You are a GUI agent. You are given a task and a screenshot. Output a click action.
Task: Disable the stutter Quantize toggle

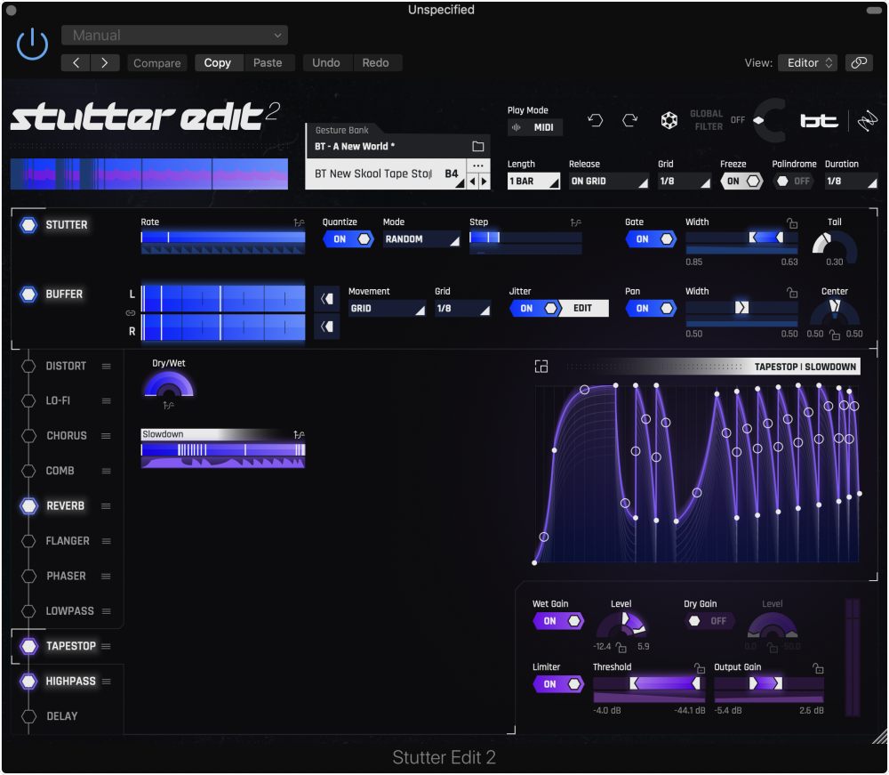[x=348, y=238]
